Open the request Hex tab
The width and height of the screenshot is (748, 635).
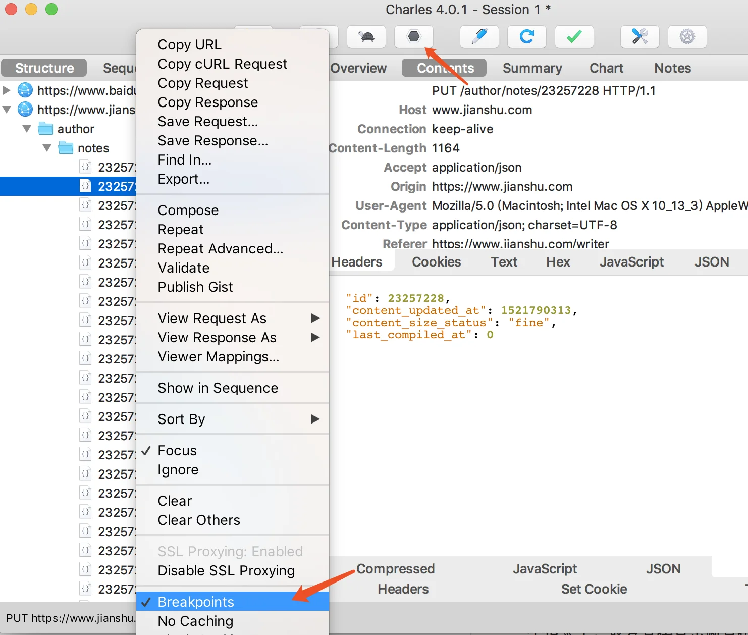(x=558, y=262)
